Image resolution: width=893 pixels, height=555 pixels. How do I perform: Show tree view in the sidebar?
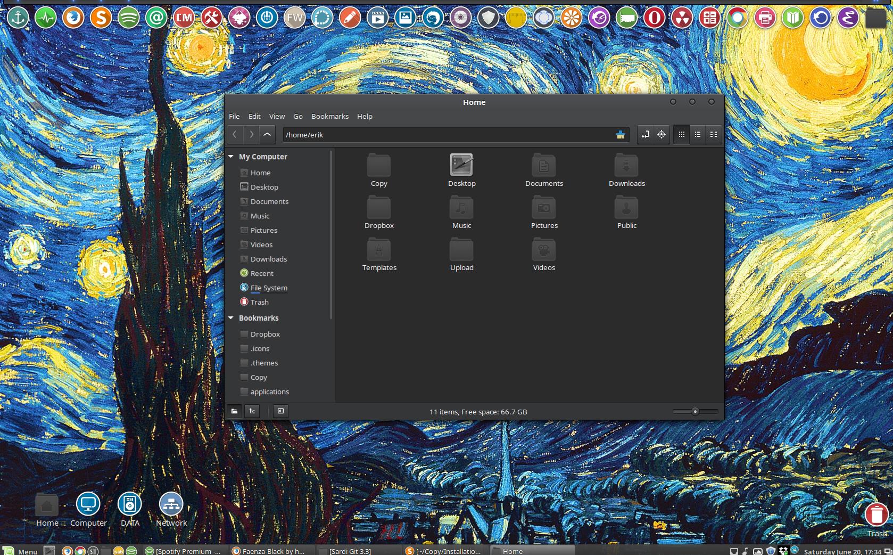pos(252,411)
